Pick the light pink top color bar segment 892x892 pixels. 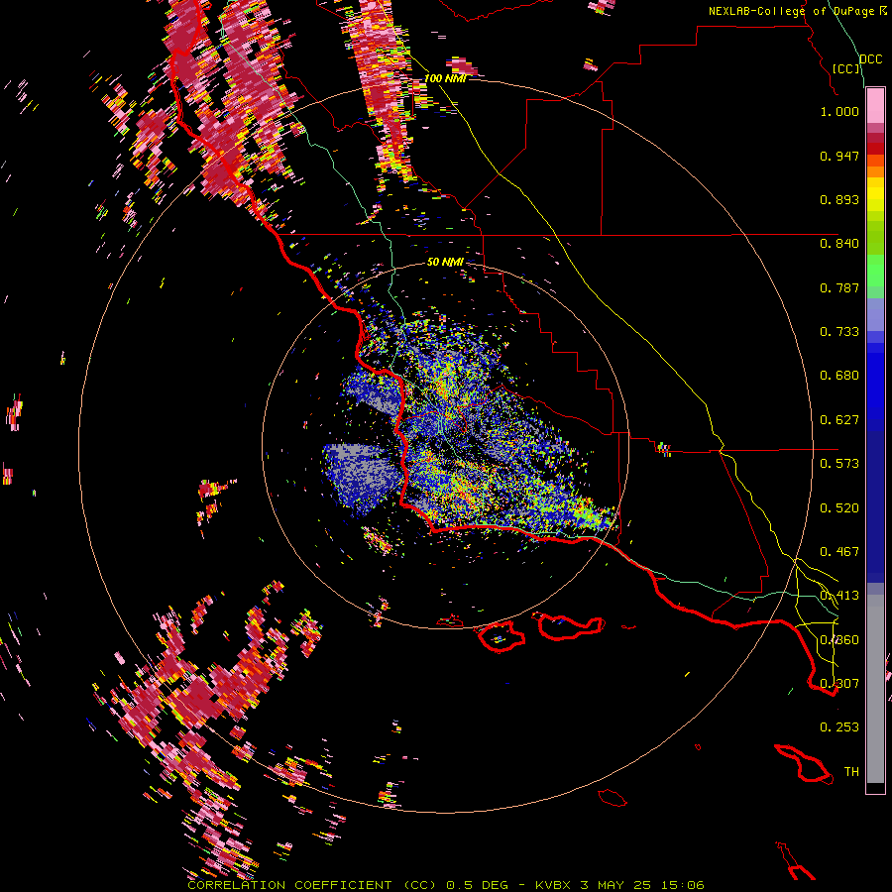(875, 105)
